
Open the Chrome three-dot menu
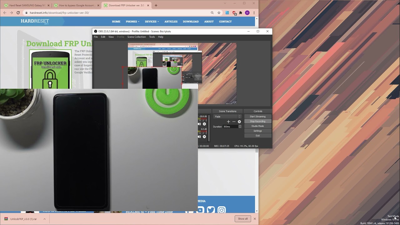[254, 13]
